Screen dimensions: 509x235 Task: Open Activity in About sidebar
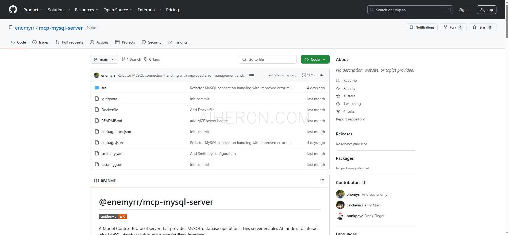[x=346, y=88]
